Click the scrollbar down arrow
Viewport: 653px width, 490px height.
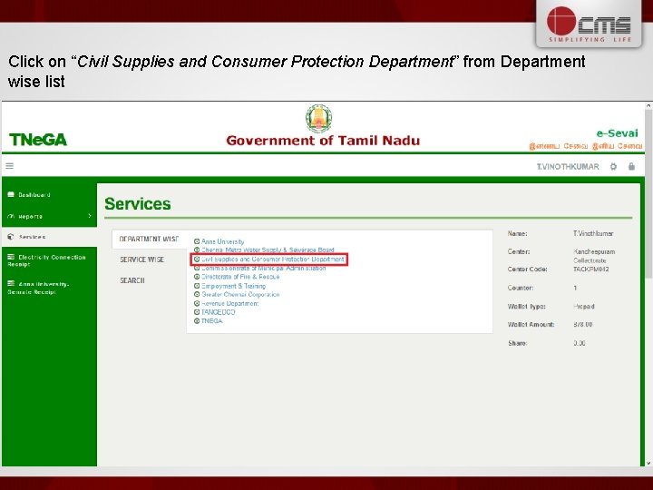tap(648, 464)
